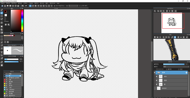Select the Bucket fill tool
The width and height of the screenshot is (190, 98).
point(2,29)
